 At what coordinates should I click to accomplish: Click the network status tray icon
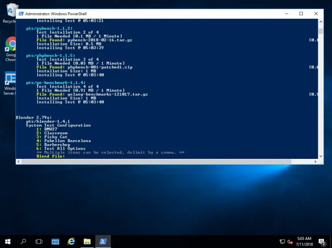pyautogui.click(x=282, y=241)
